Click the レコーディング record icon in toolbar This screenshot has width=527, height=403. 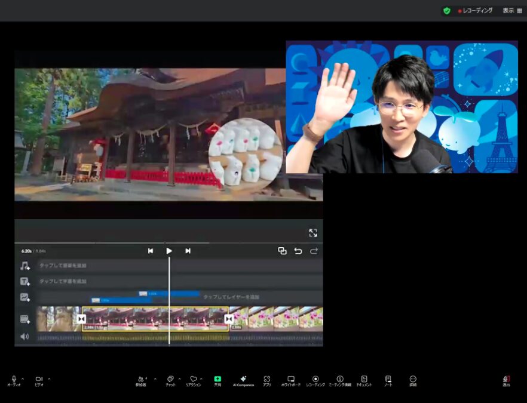click(x=315, y=380)
